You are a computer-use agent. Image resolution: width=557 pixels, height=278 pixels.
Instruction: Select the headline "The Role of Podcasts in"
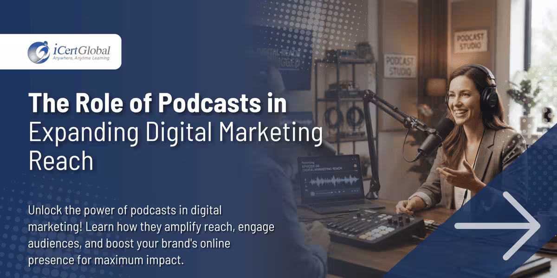click(157, 102)
